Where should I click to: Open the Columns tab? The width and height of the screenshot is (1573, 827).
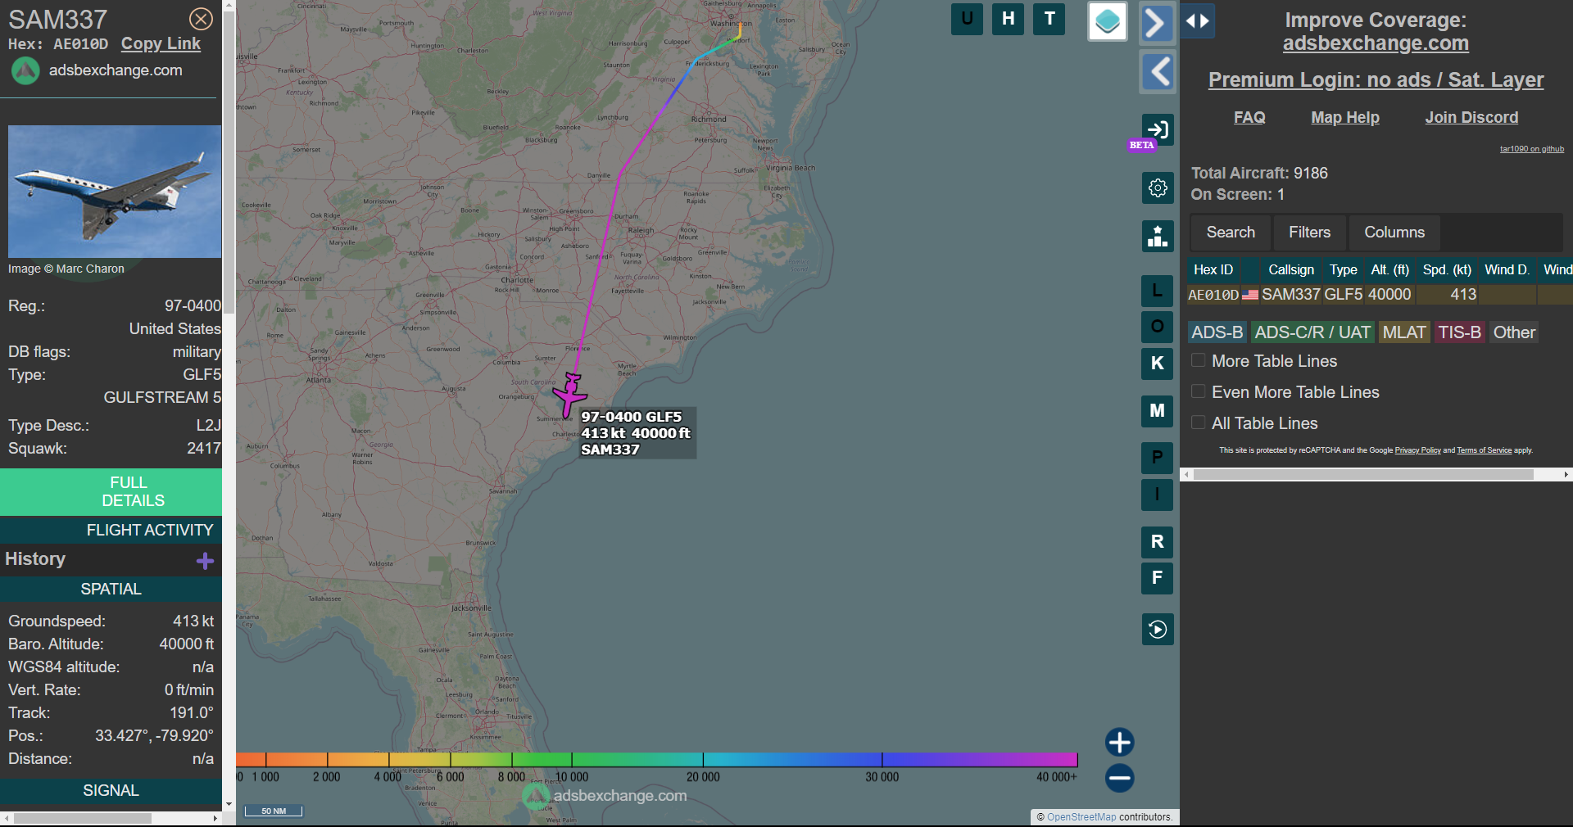coord(1394,233)
